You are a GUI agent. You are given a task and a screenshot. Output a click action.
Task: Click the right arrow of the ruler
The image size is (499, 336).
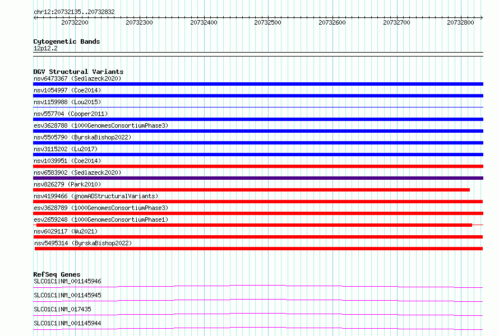(x=482, y=18)
